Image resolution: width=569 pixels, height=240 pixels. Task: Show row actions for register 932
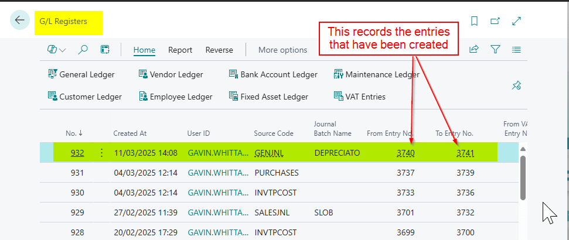(x=101, y=153)
